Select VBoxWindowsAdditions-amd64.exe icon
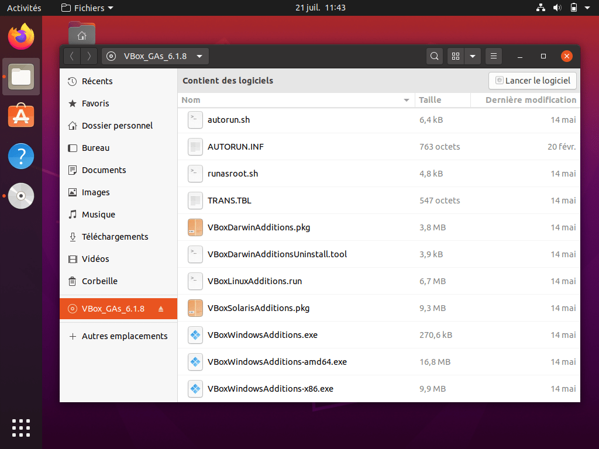Screen dimensions: 599x449 click(195, 361)
